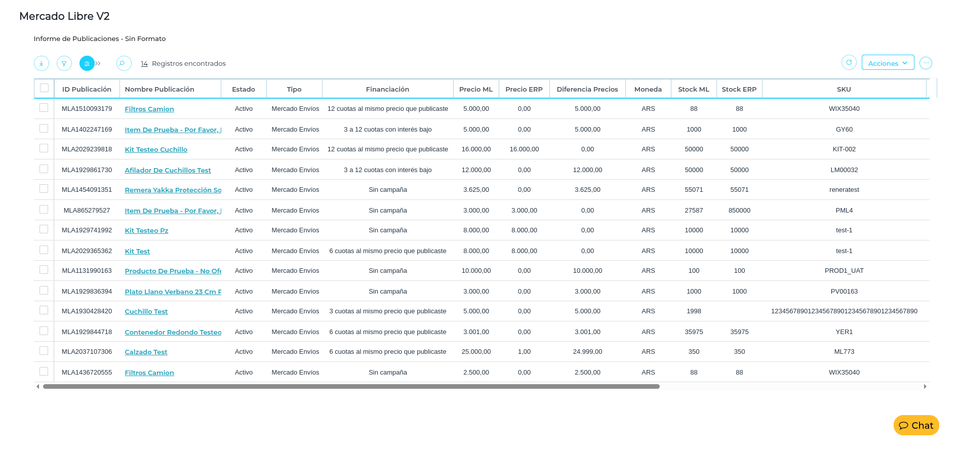
Task: Check the row checkbox for MLA1454091351
Action: click(x=44, y=189)
